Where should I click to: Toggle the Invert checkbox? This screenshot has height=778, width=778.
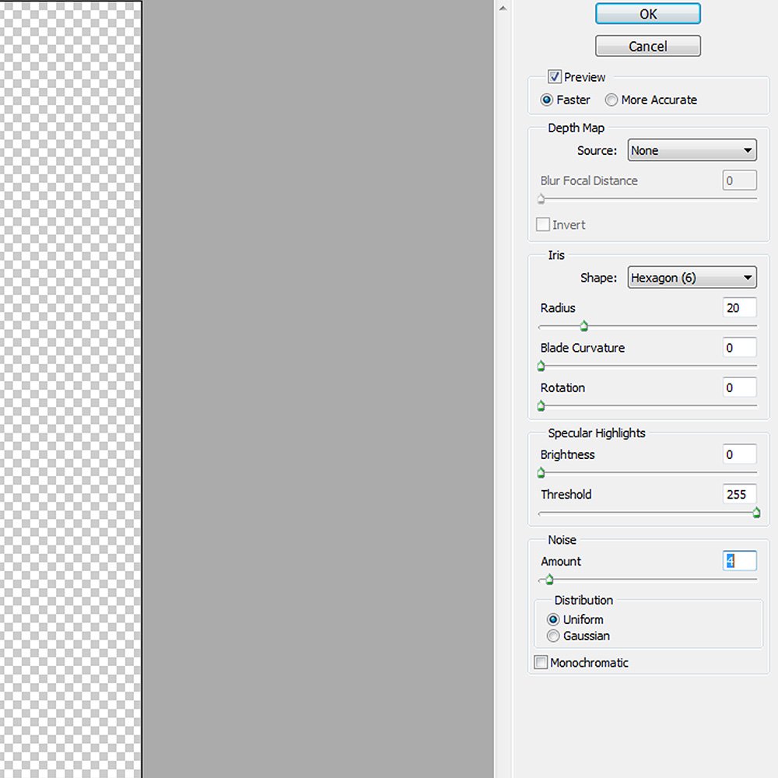[543, 224]
